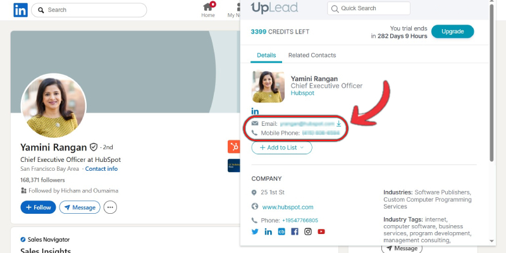Click the 168,371 followers text

point(42,180)
